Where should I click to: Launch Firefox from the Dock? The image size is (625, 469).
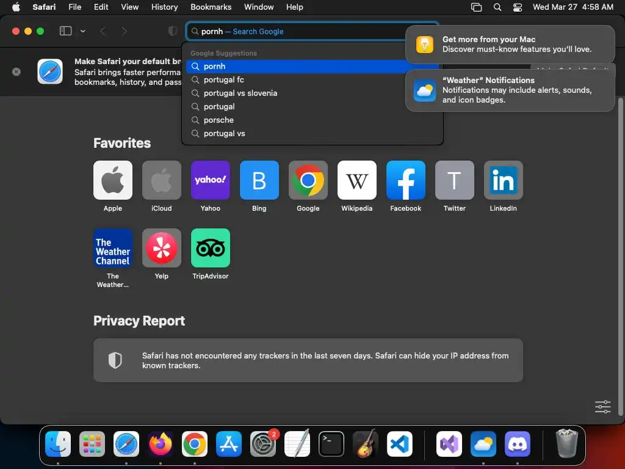(161, 444)
